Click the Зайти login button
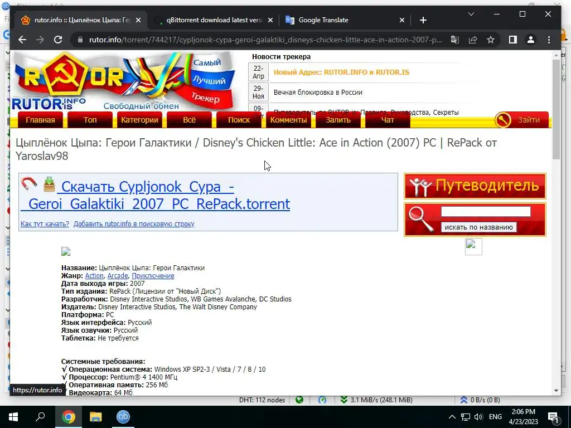 pyautogui.click(x=529, y=120)
